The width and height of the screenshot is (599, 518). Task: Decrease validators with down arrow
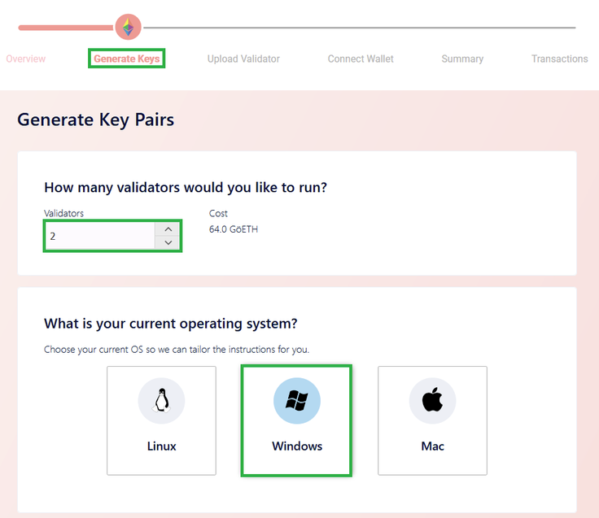168,242
